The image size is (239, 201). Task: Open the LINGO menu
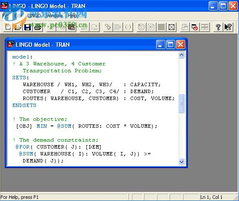pyautogui.click(x=34, y=16)
